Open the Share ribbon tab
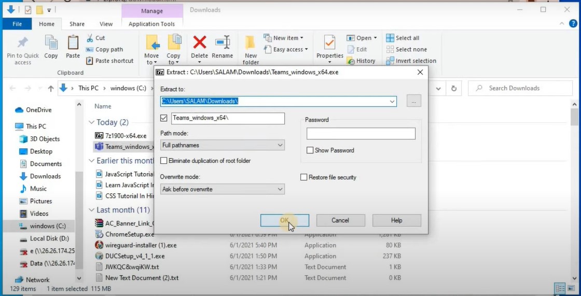 tap(77, 24)
